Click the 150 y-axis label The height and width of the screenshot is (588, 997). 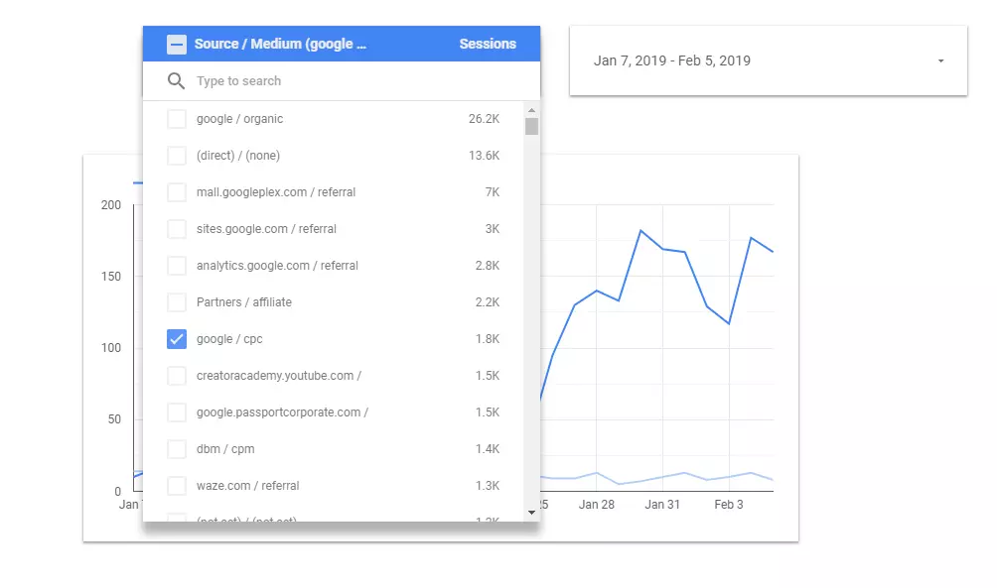pos(110,277)
